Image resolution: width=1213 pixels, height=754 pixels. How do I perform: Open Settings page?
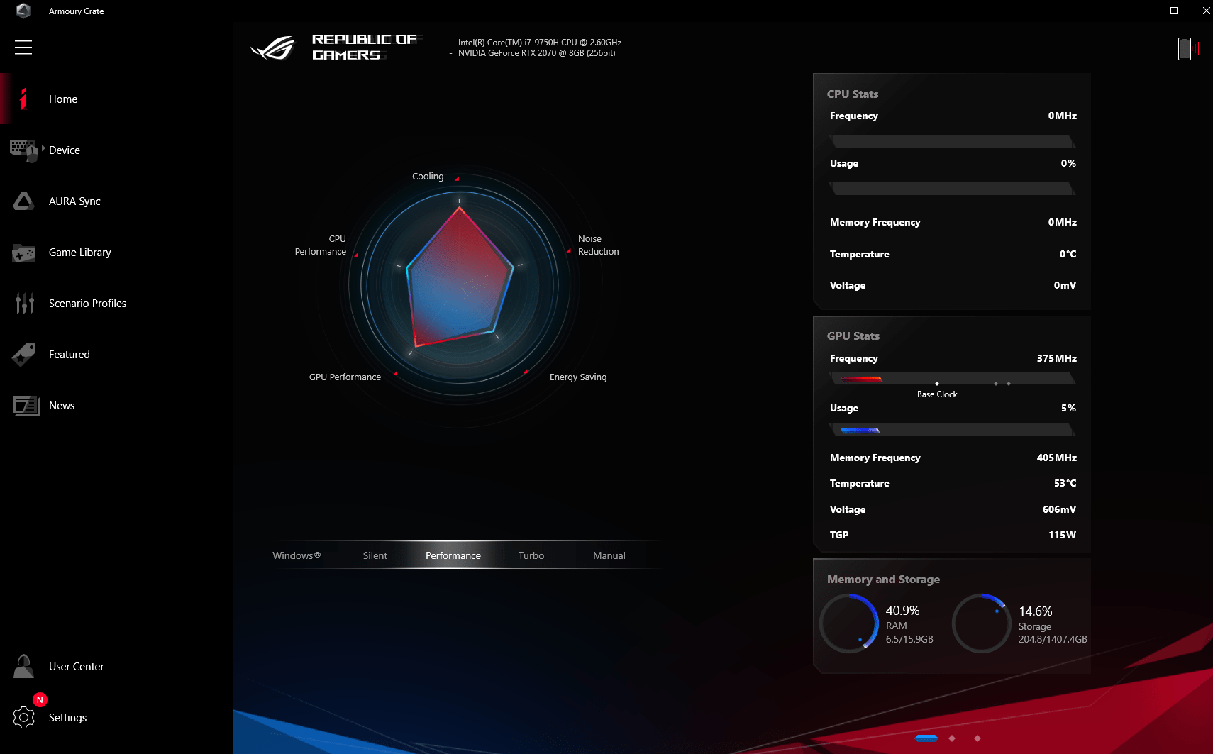(x=68, y=718)
